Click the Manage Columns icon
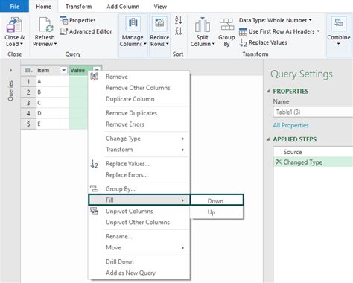This screenshot has height=283, width=353. tap(133, 24)
